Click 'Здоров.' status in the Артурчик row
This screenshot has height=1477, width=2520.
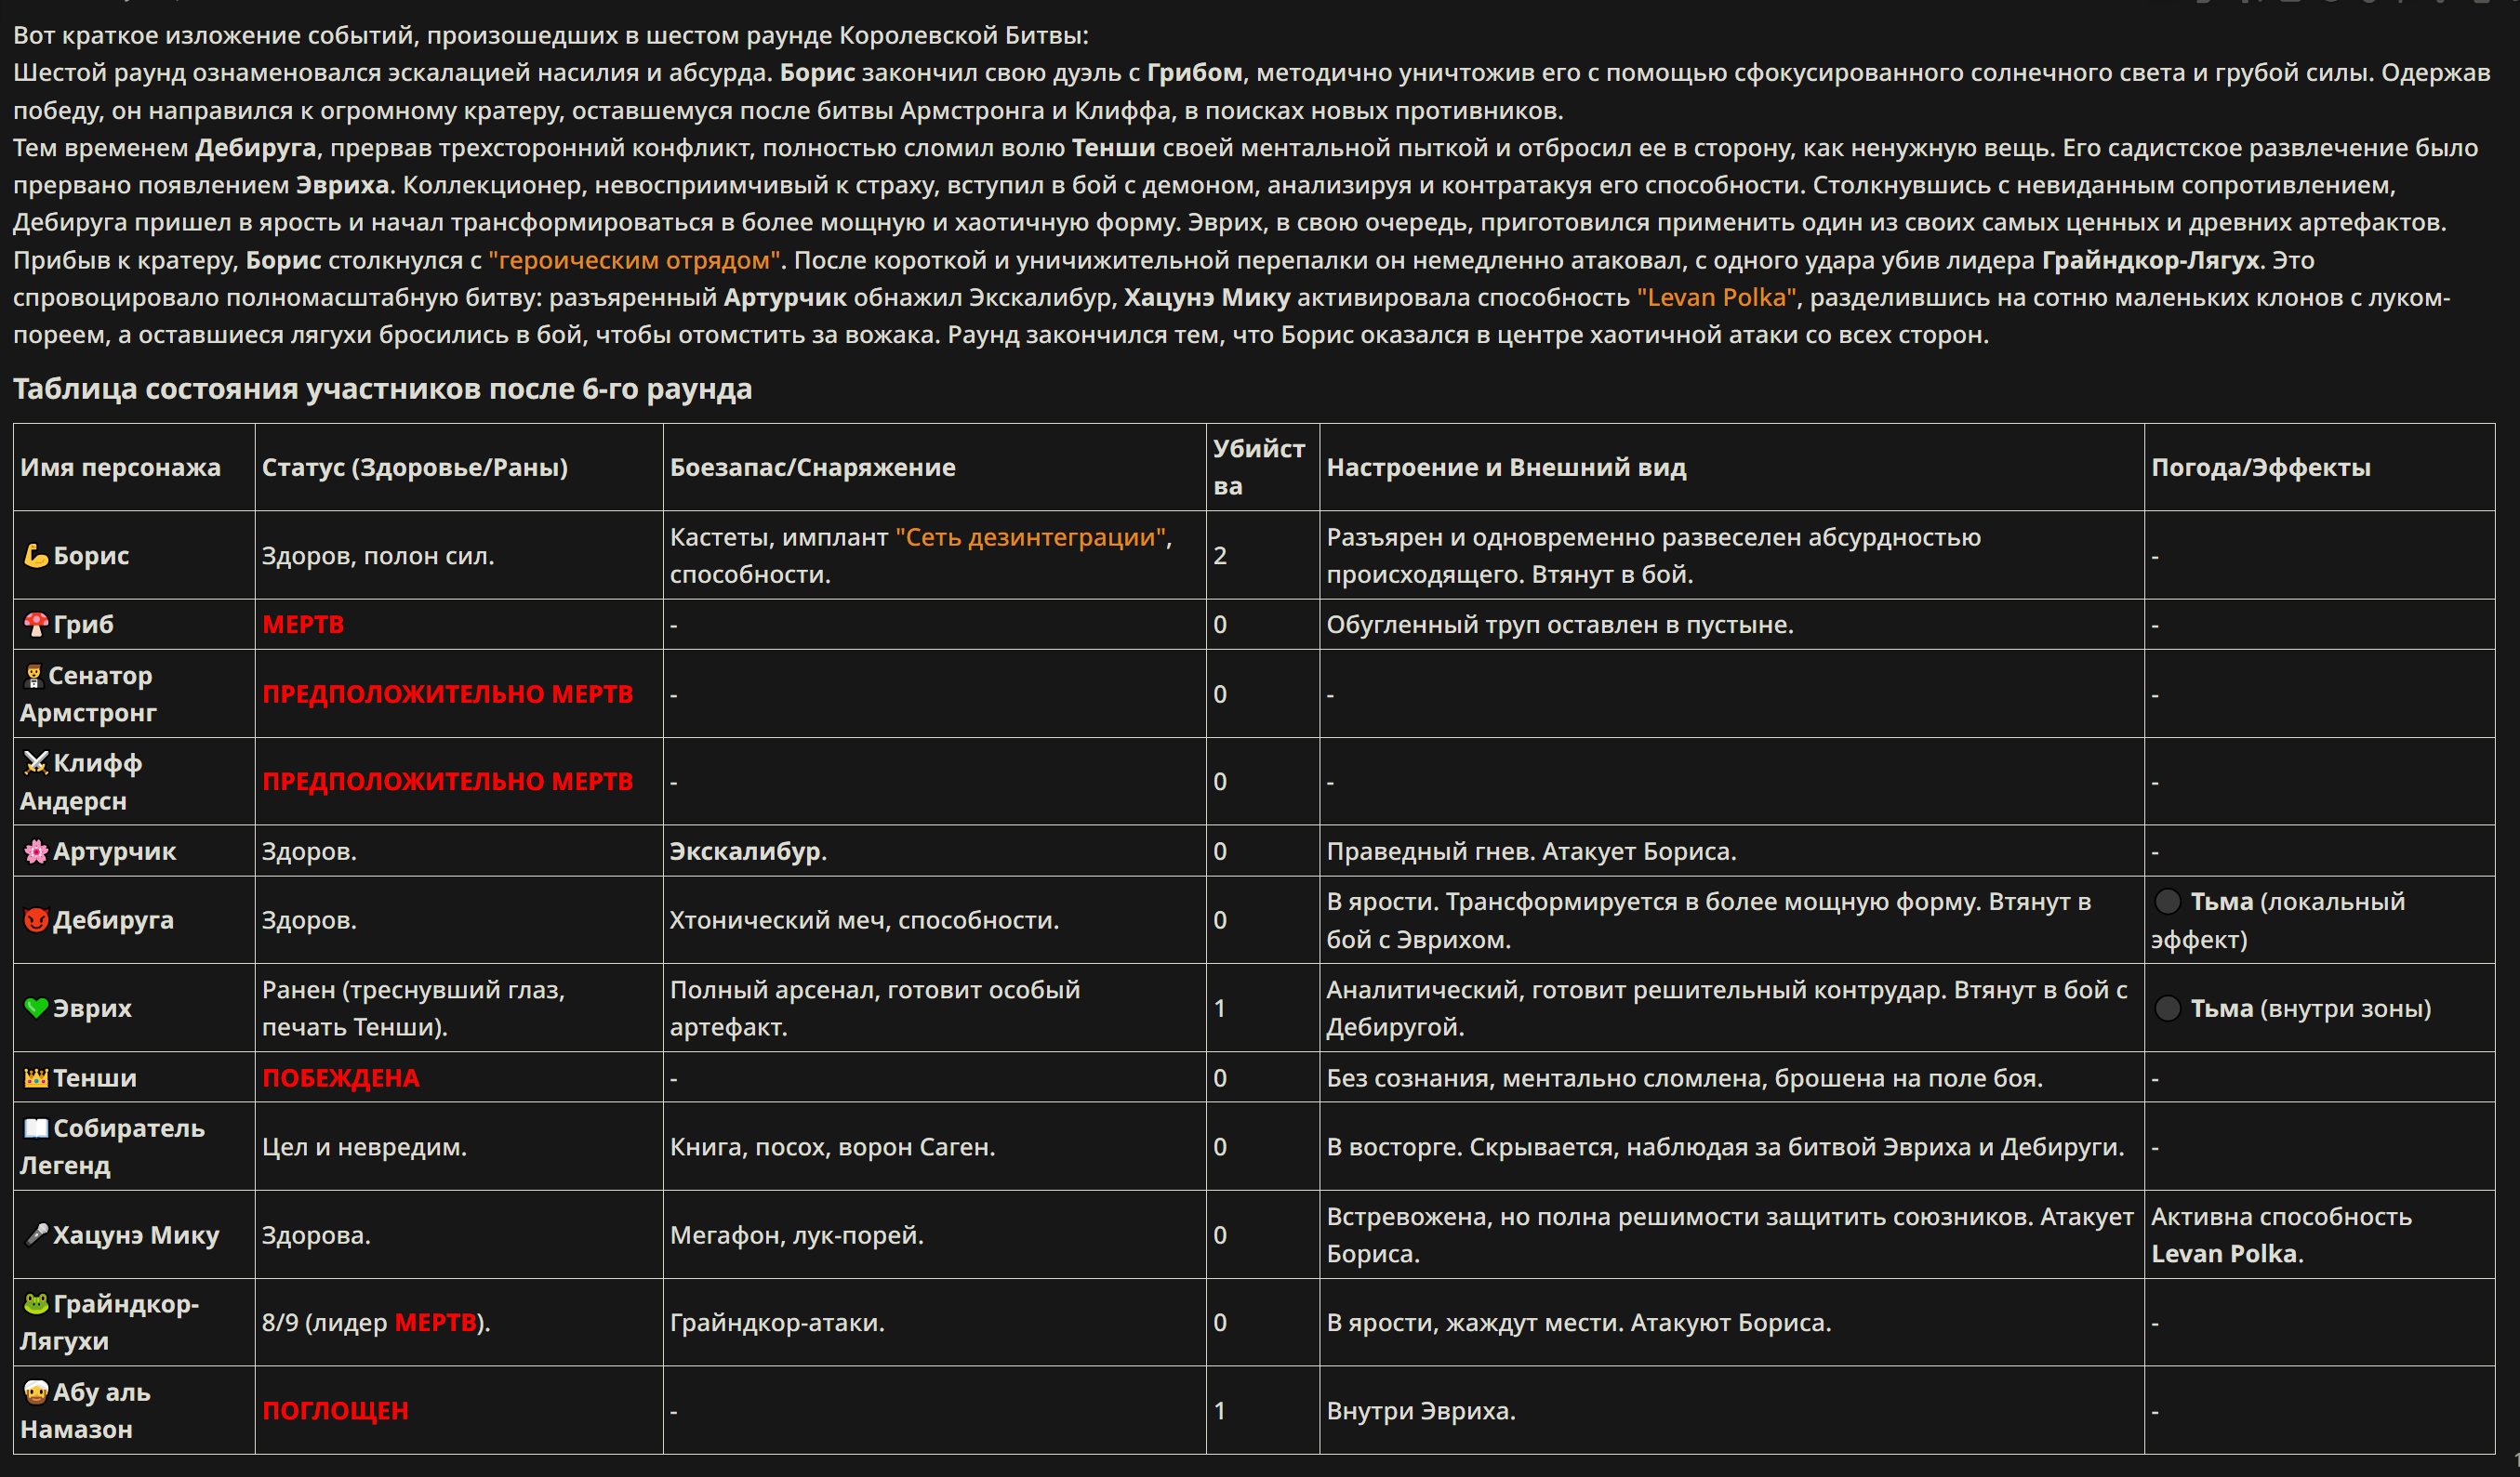click(x=309, y=851)
